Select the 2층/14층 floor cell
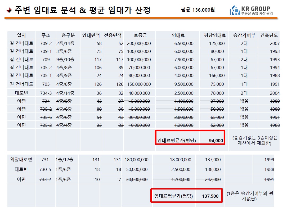 click(x=65, y=43)
